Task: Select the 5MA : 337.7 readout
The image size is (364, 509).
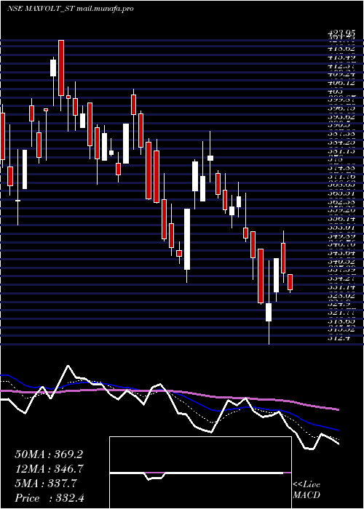Action: click(x=46, y=484)
